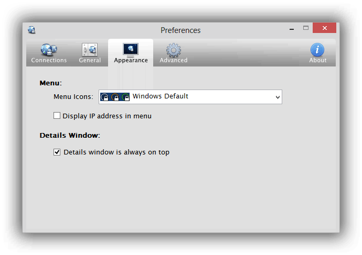Open the Advanced gear icon
Viewport: 362px width, 255px height.
(173, 50)
